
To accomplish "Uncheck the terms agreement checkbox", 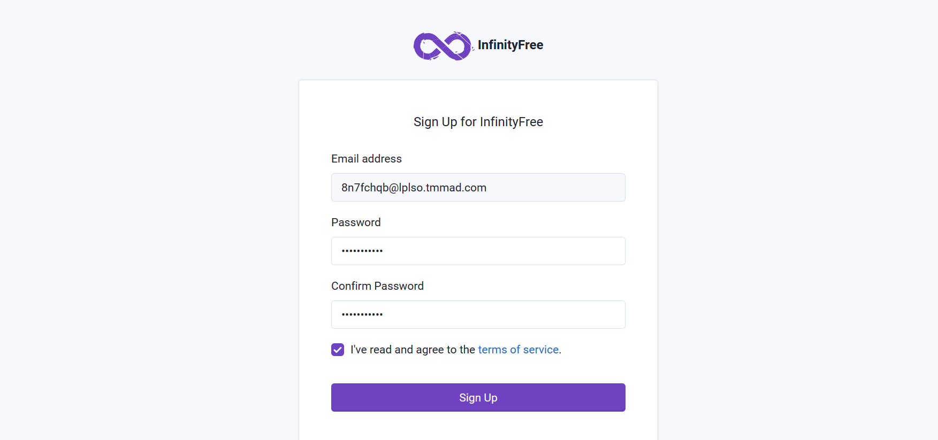I will coord(337,350).
